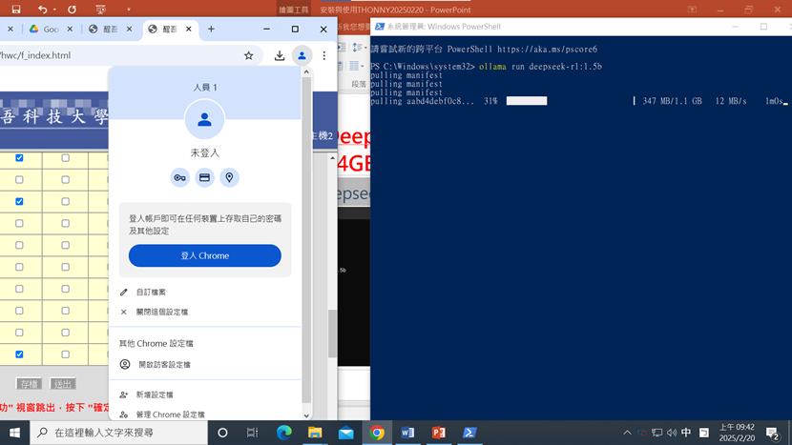
Task: Click the 登入 Chrome button
Action: pos(204,255)
